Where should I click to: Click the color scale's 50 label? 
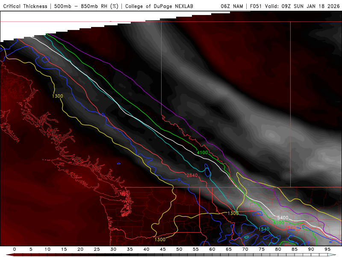179,249
